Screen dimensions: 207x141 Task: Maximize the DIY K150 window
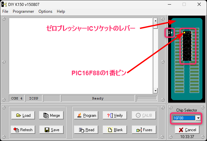(x=184, y=4)
